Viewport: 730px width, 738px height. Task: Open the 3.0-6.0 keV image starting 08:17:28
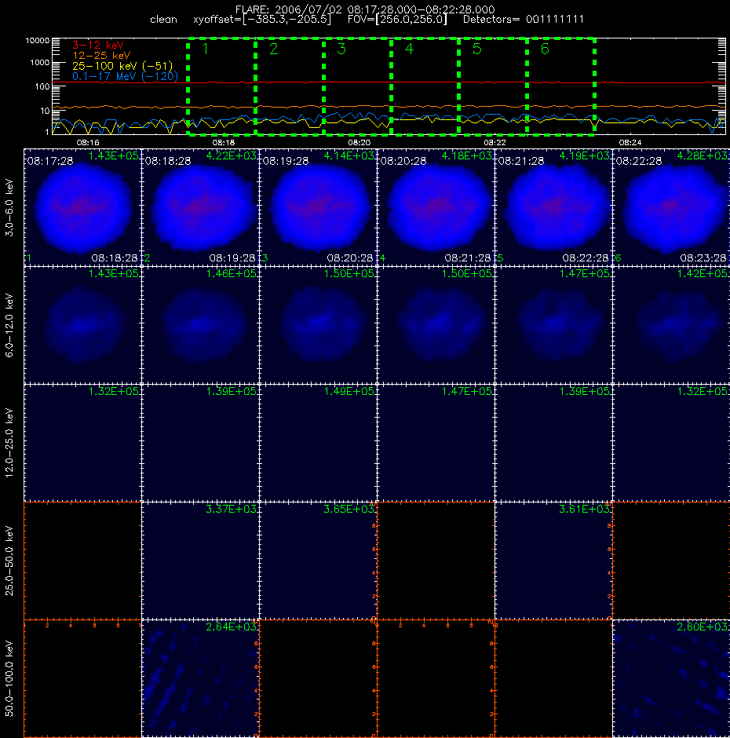pyautogui.click(x=82, y=207)
